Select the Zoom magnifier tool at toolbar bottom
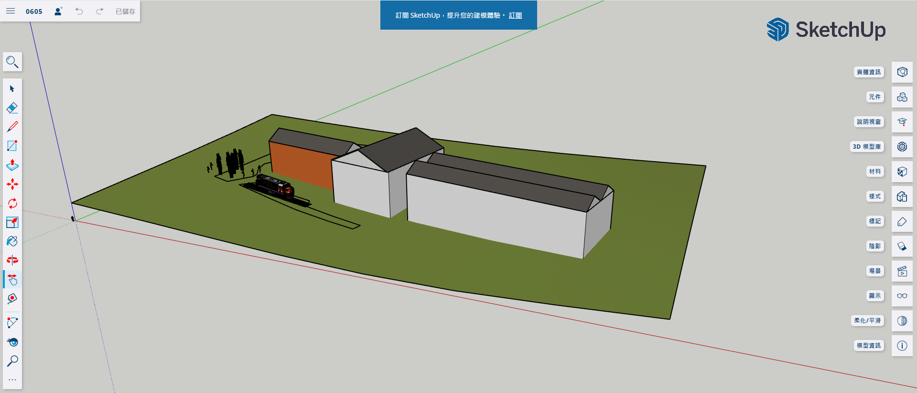917x393 pixels. pos(12,361)
